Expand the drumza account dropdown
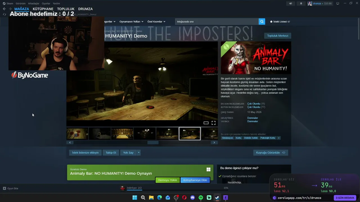This screenshot has height=202, width=360. point(323,4)
